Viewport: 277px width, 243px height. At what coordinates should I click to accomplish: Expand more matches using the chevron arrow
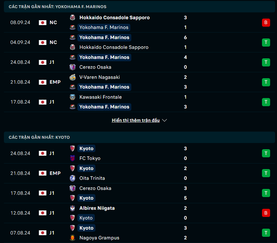(165, 120)
